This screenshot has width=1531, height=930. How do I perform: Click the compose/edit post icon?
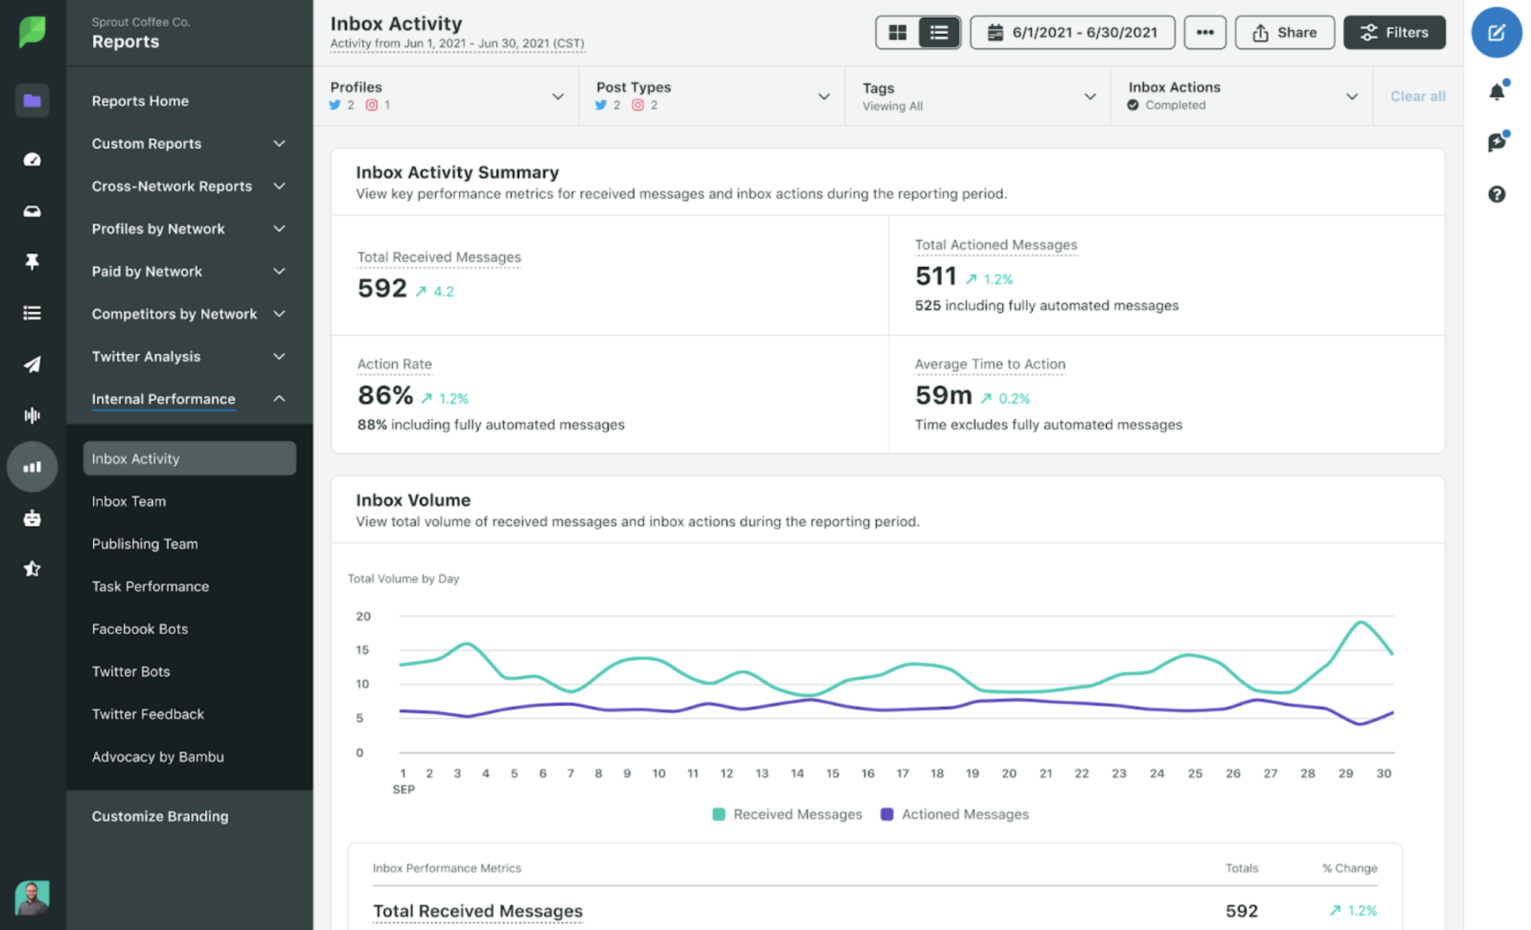[x=1496, y=33]
